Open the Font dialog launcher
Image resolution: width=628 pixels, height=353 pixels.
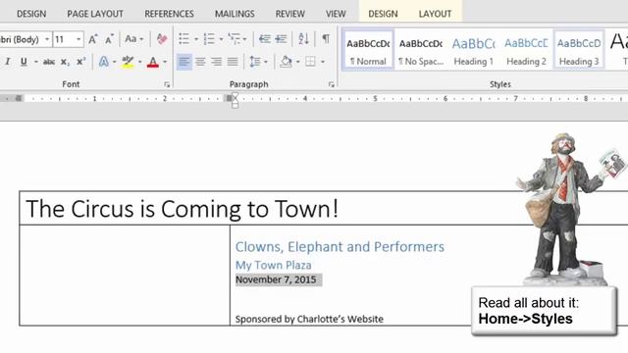(x=167, y=84)
